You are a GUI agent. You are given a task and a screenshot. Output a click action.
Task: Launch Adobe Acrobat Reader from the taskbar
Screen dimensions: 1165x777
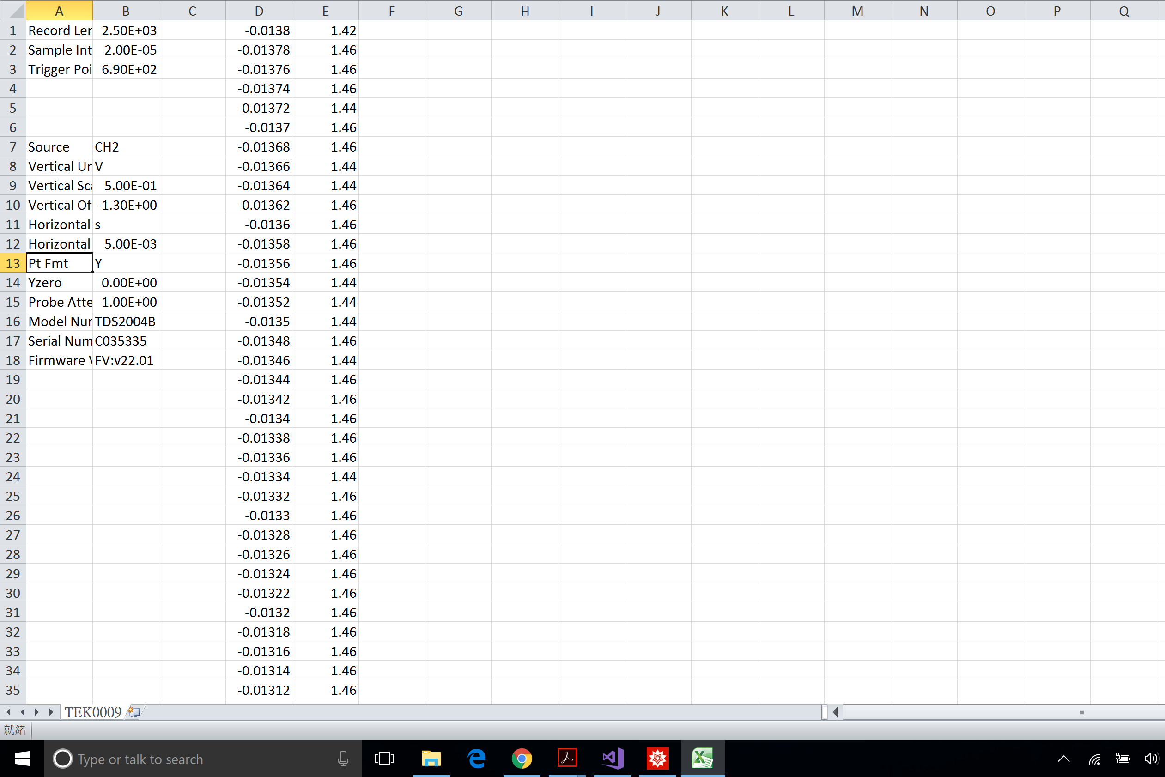click(x=567, y=758)
